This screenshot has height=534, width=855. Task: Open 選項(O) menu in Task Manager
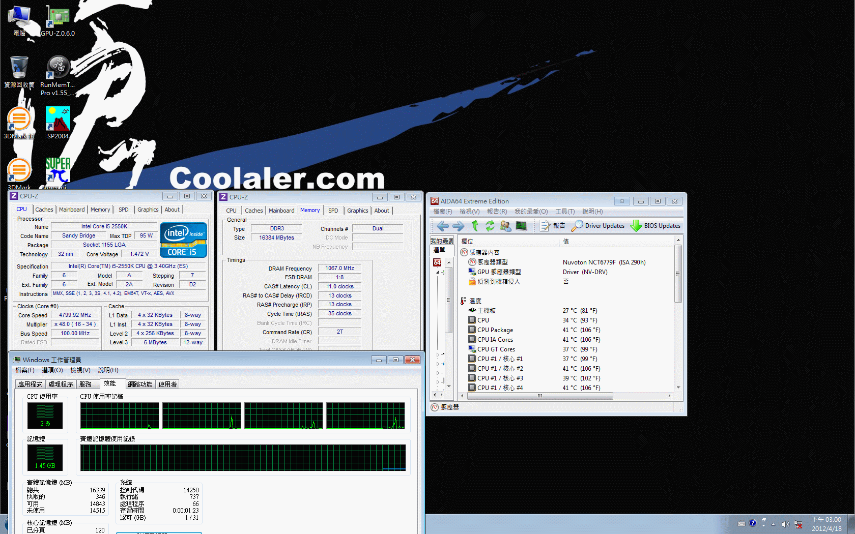coord(52,370)
